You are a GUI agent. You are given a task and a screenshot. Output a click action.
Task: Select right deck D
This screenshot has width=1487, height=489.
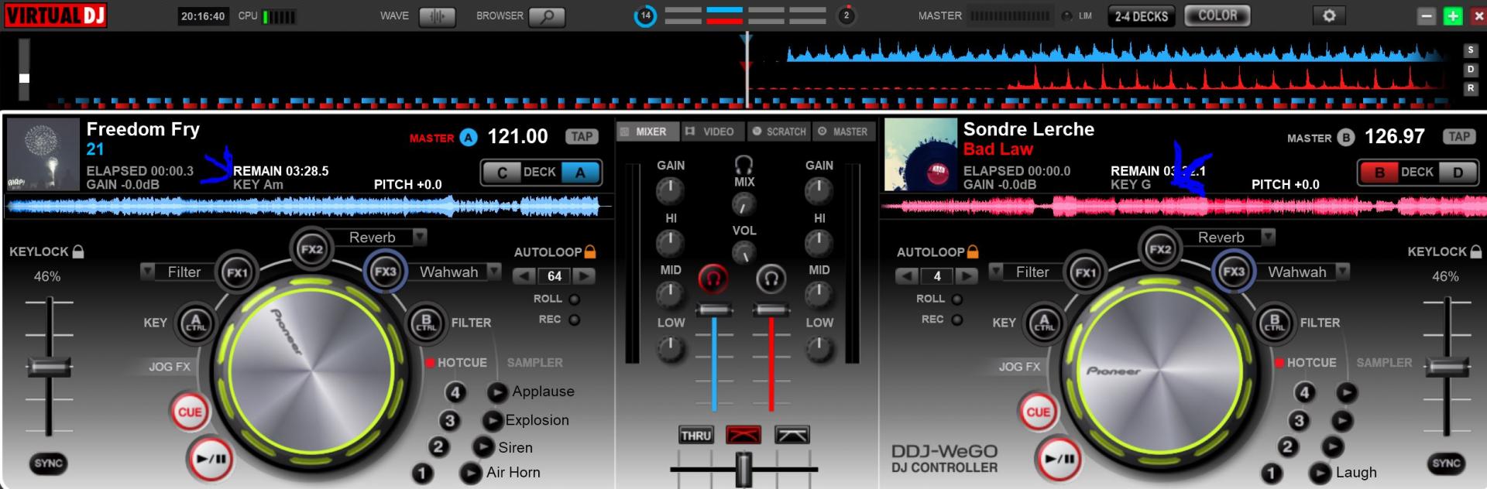coord(1458,173)
